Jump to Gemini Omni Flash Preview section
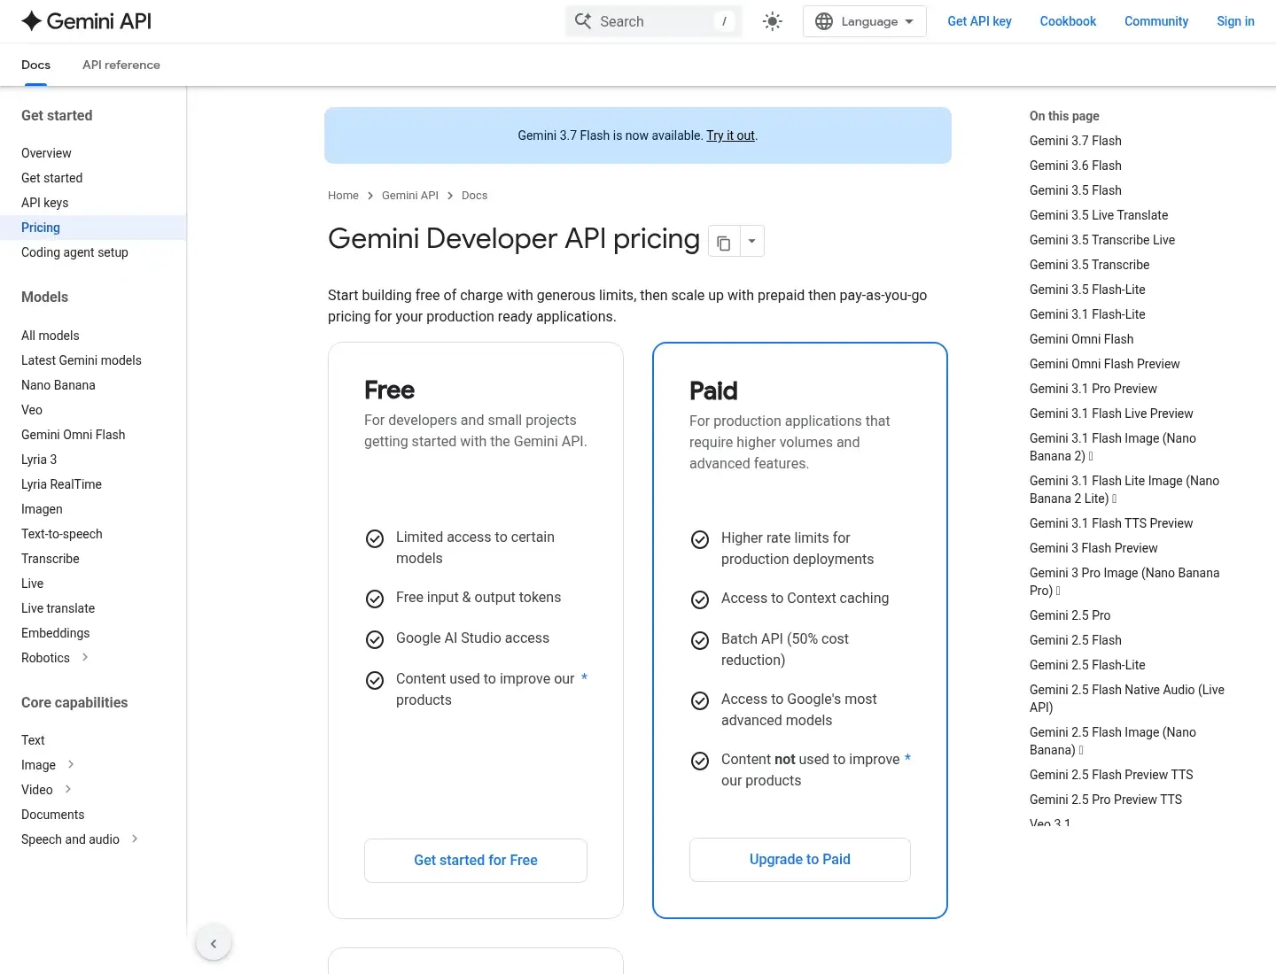The width and height of the screenshot is (1276, 974). [x=1105, y=364]
